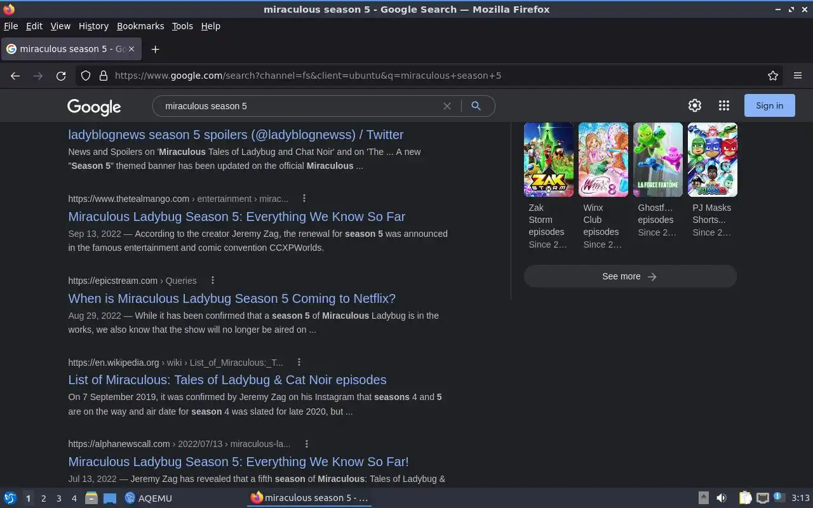The width and height of the screenshot is (813, 508).
Task: Open the removable media eject tray icon
Action: pos(704,498)
